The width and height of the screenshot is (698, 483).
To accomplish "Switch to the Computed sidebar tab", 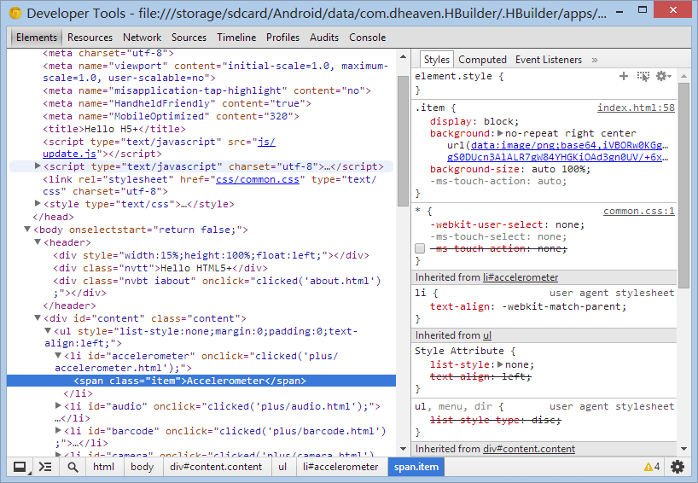I will pos(483,60).
